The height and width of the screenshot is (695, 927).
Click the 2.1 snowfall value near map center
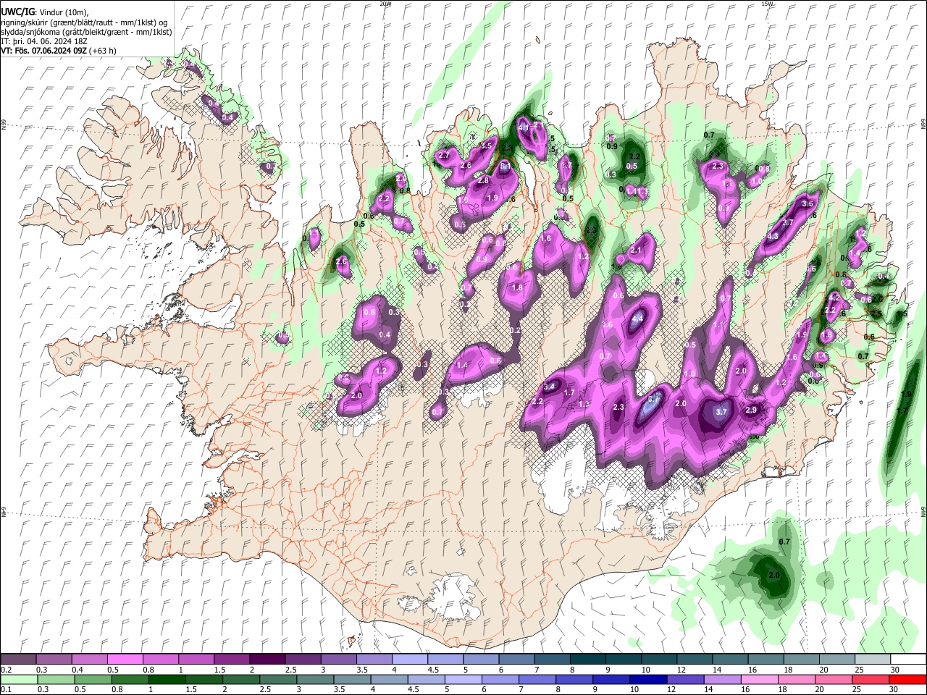click(637, 250)
